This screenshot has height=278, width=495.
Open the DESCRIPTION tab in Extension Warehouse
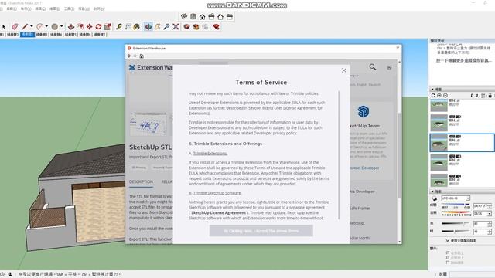tap(141, 182)
